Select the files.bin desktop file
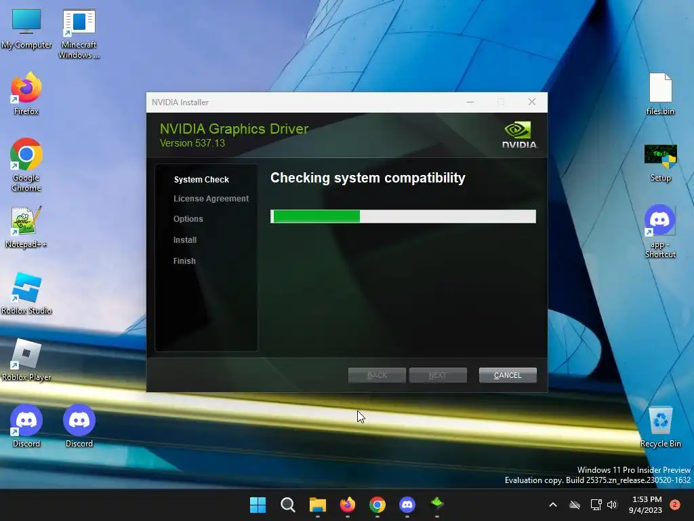The image size is (694, 521). (660, 94)
